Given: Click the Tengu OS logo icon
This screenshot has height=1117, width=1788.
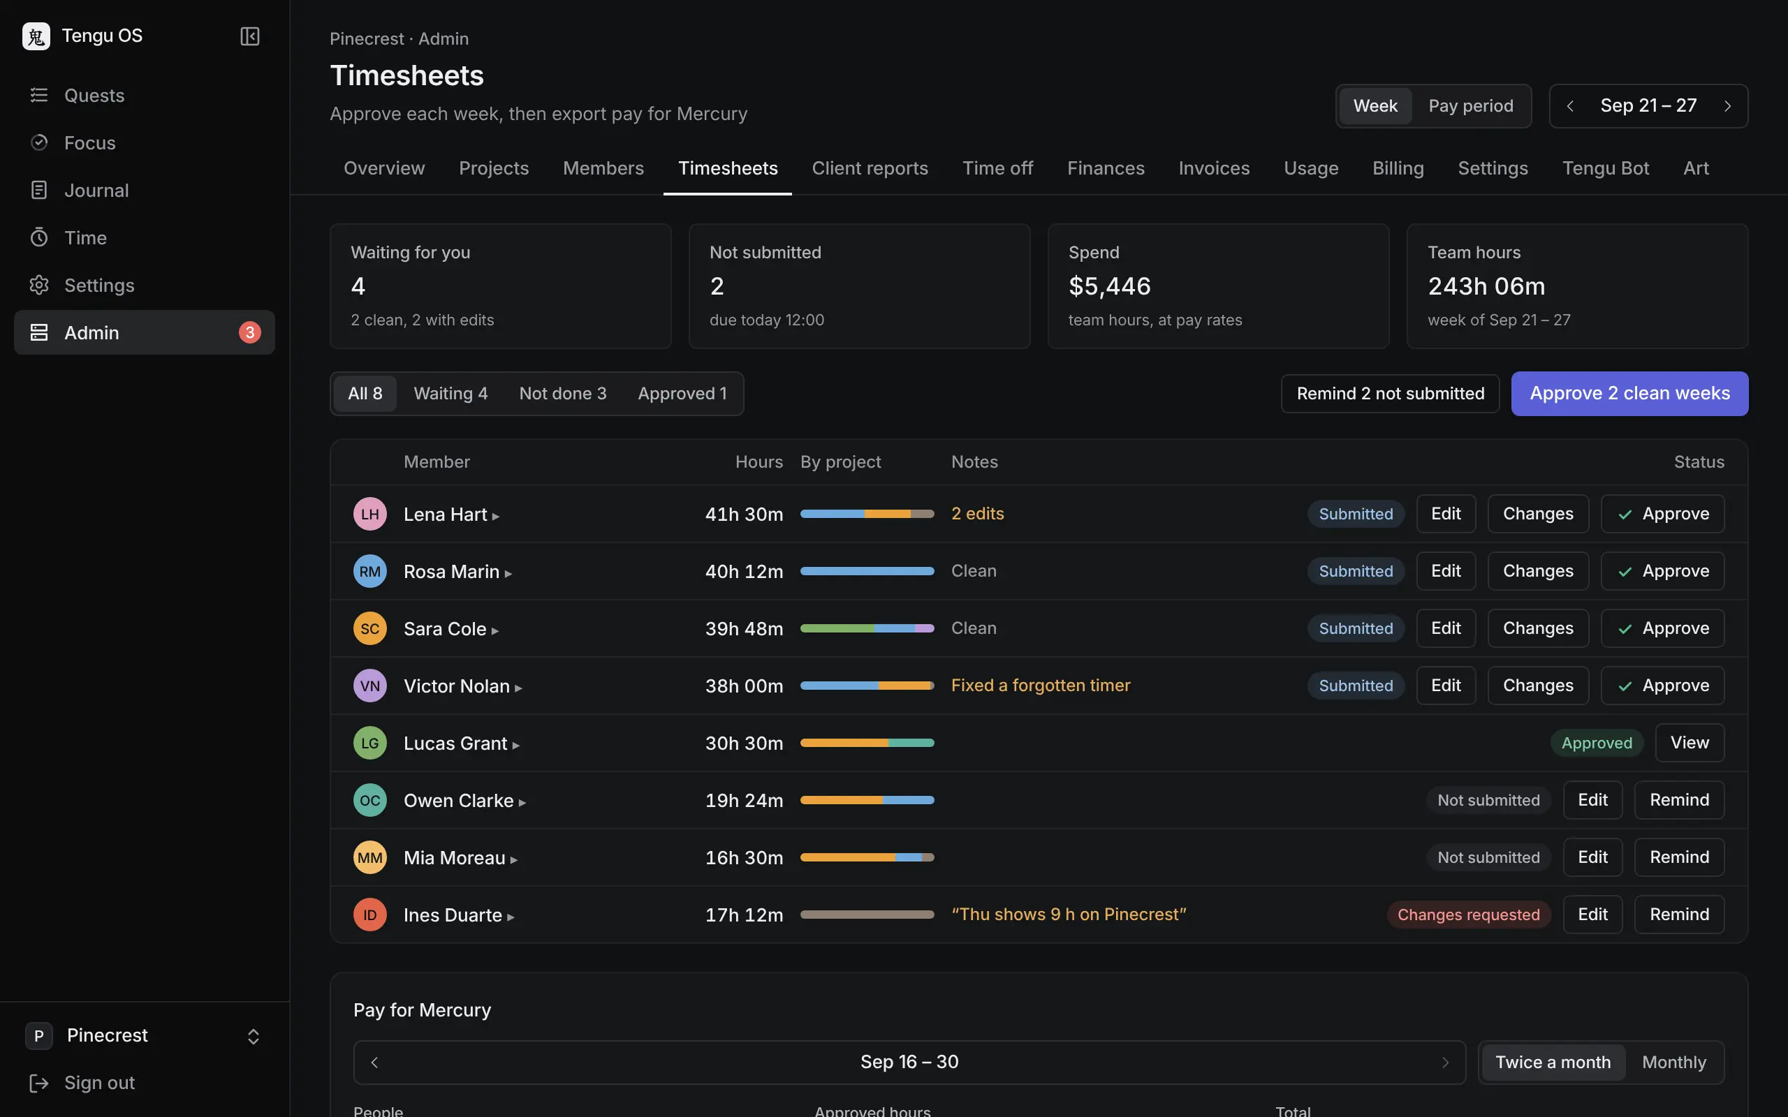Looking at the screenshot, I should (x=36, y=36).
